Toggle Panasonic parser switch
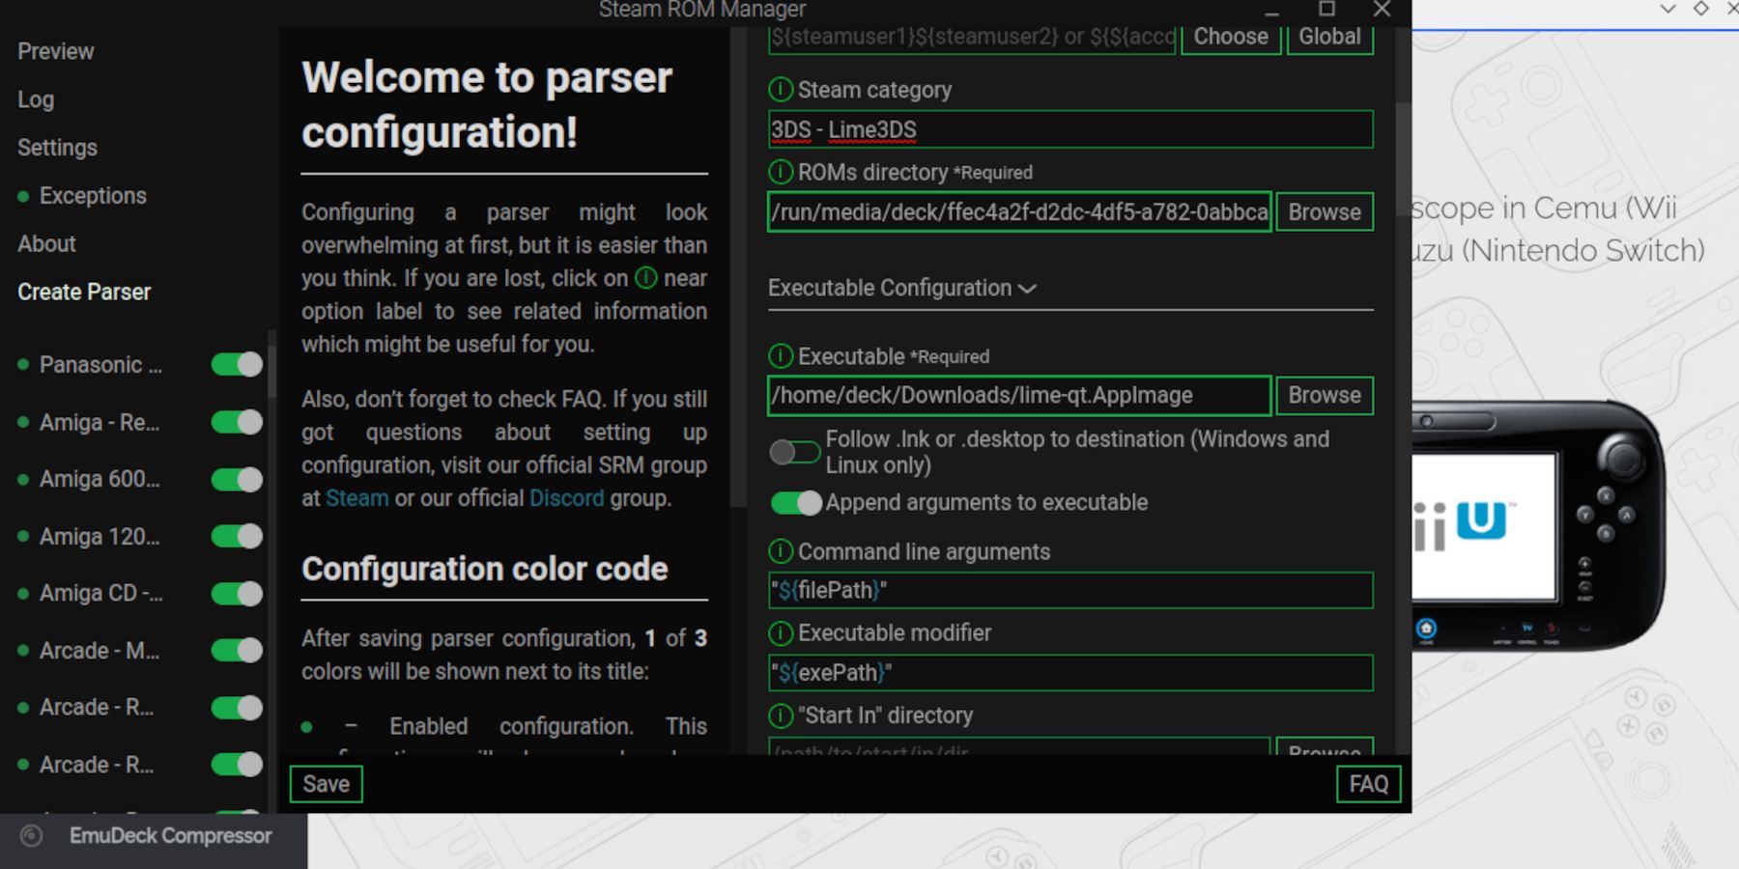 [x=237, y=364]
